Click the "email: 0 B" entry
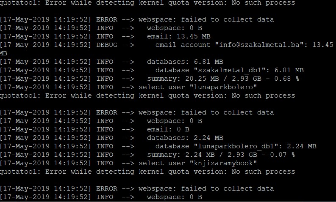The height and width of the screenshot is (202, 336). [168, 129]
